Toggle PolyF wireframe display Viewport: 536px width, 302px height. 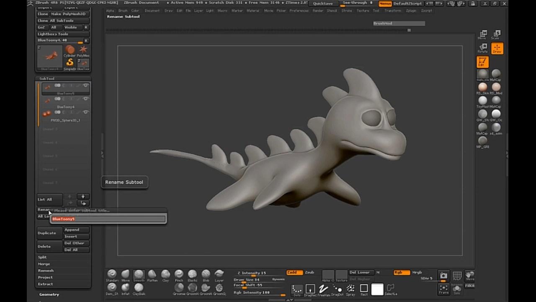pyautogui.click(x=457, y=276)
